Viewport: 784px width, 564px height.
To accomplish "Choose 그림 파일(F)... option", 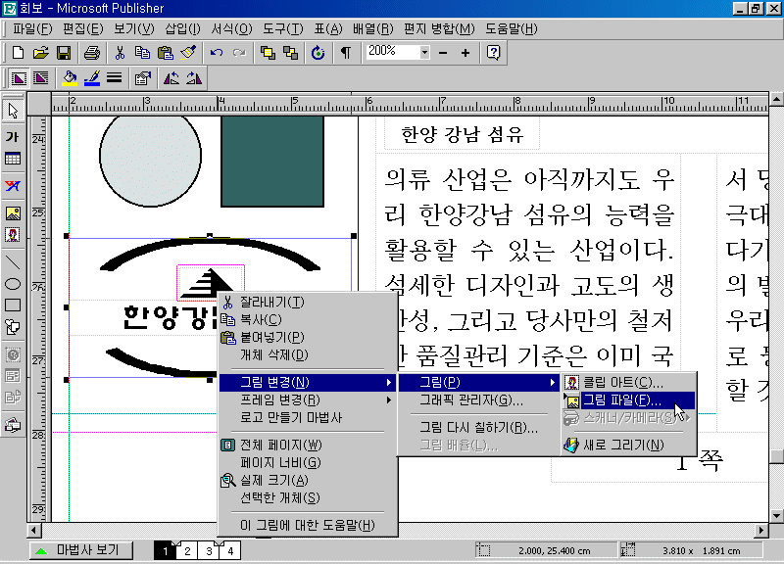I will click(x=628, y=400).
